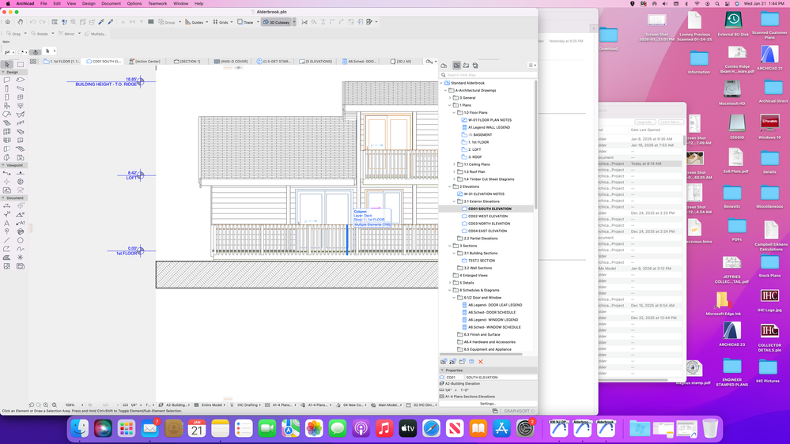The width and height of the screenshot is (790, 444).
Task: Open the 3D Cutaway dropdown arrow
Action: 294,22
